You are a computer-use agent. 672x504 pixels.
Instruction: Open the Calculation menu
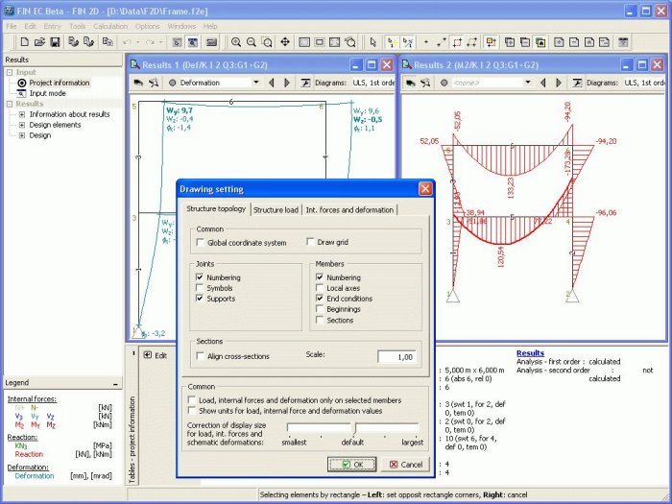coord(110,26)
